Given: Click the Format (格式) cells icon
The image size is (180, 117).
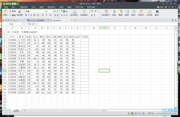Looking at the screenshot, I should pos(134,11).
